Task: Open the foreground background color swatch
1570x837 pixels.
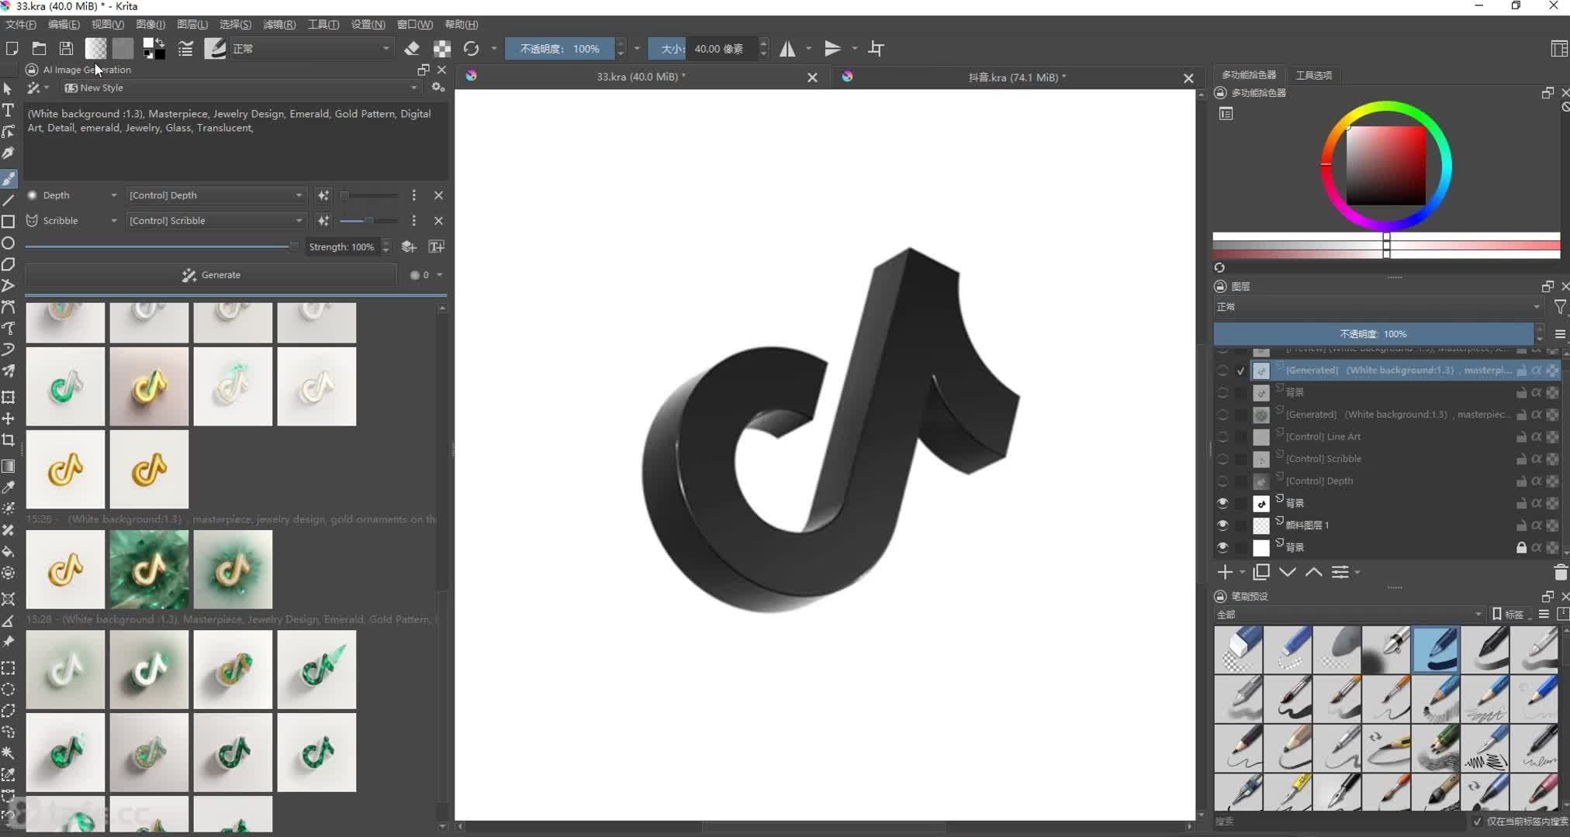Action: pyautogui.click(x=154, y=49)
